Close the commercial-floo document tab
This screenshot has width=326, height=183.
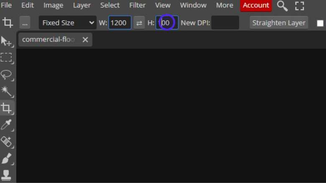coord(85,40)
